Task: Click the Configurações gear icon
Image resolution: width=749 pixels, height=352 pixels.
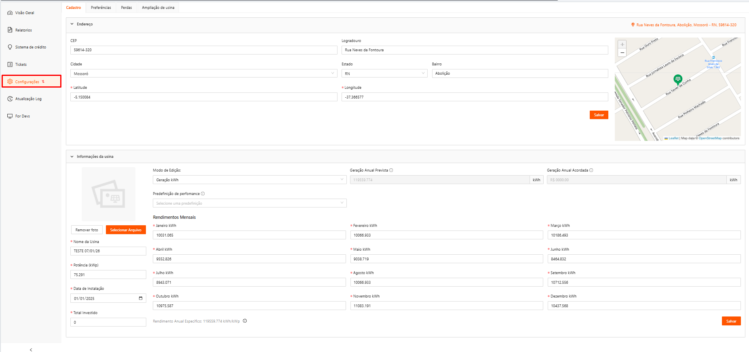Action: 10,82
